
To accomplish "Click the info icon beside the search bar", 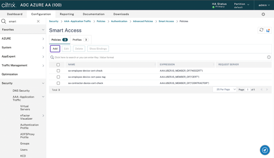I will point(269,57).
